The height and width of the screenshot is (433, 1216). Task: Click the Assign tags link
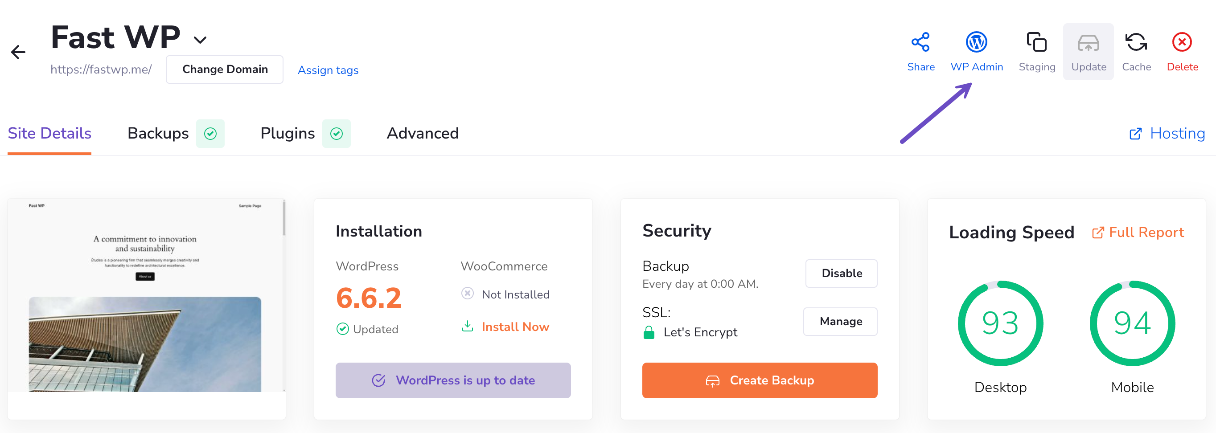[328, 70]
